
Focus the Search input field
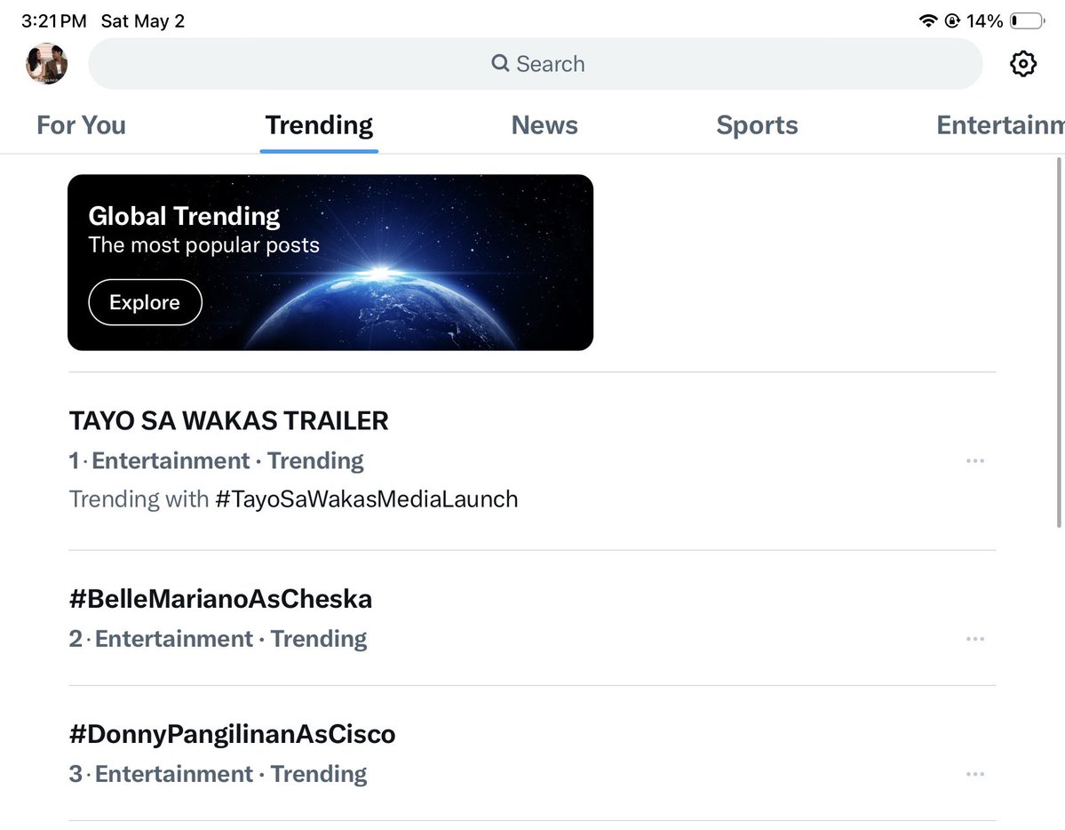[x=536, y=64]
